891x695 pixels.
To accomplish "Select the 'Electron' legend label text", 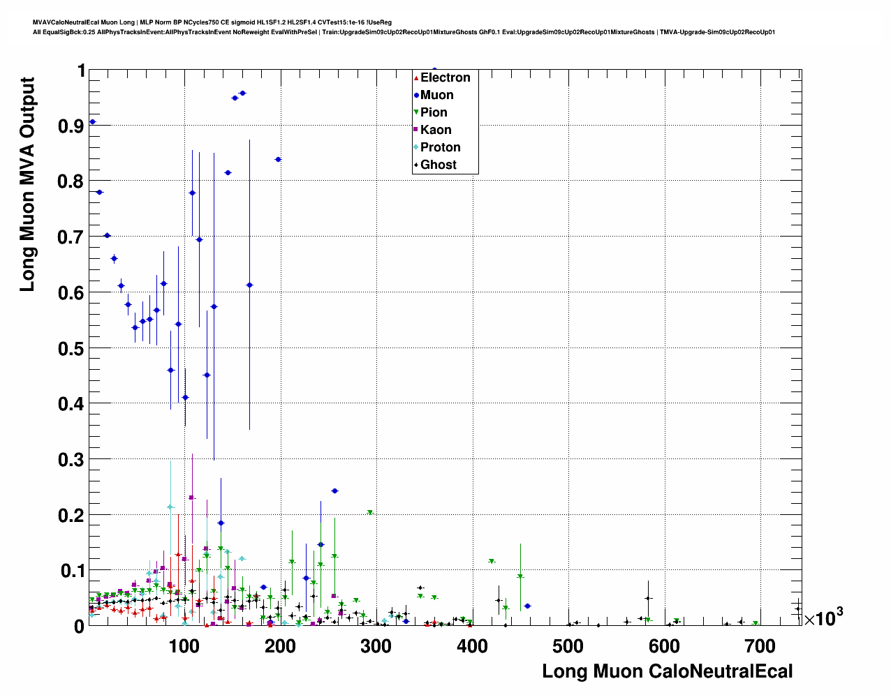I will point(445,77).
